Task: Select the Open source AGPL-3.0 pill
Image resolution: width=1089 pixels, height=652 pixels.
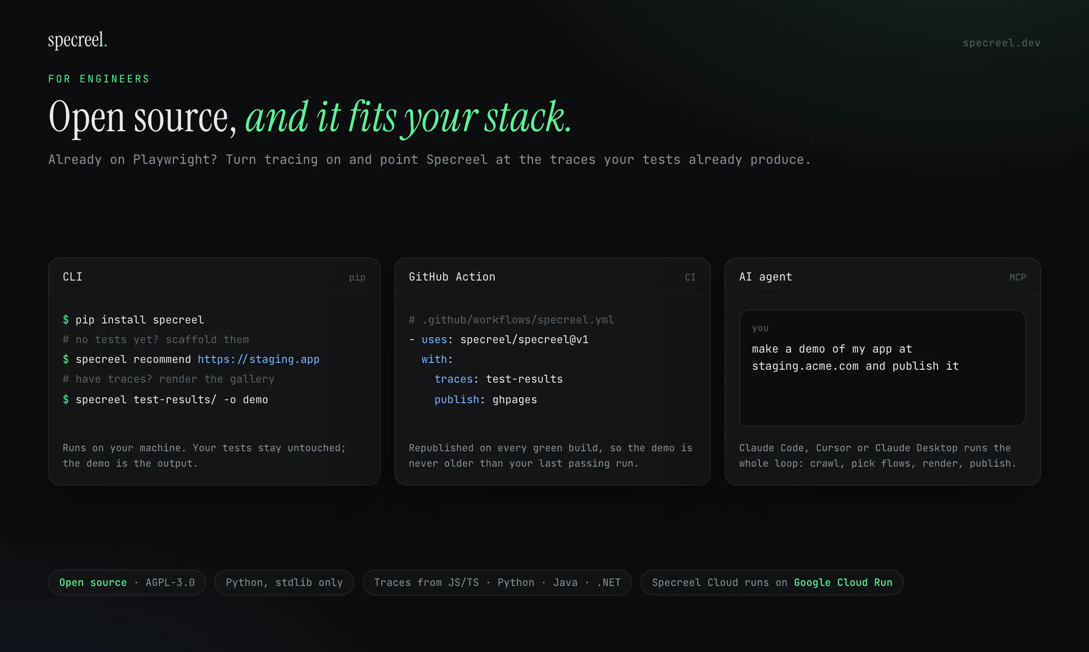Action: pos(127,583)
